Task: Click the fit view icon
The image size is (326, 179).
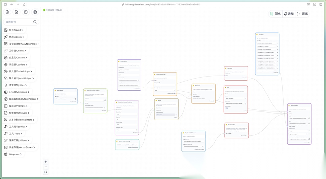Action: point(46,172)
